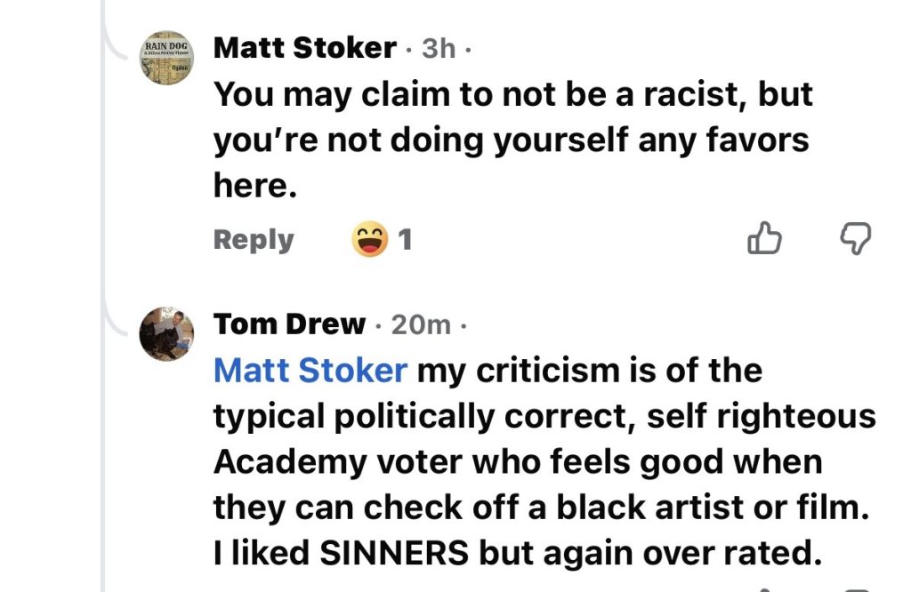The image size is (911, 592).
Task: Click the word SINNERS in Tom's reply
Action: [x=393, y=554]
